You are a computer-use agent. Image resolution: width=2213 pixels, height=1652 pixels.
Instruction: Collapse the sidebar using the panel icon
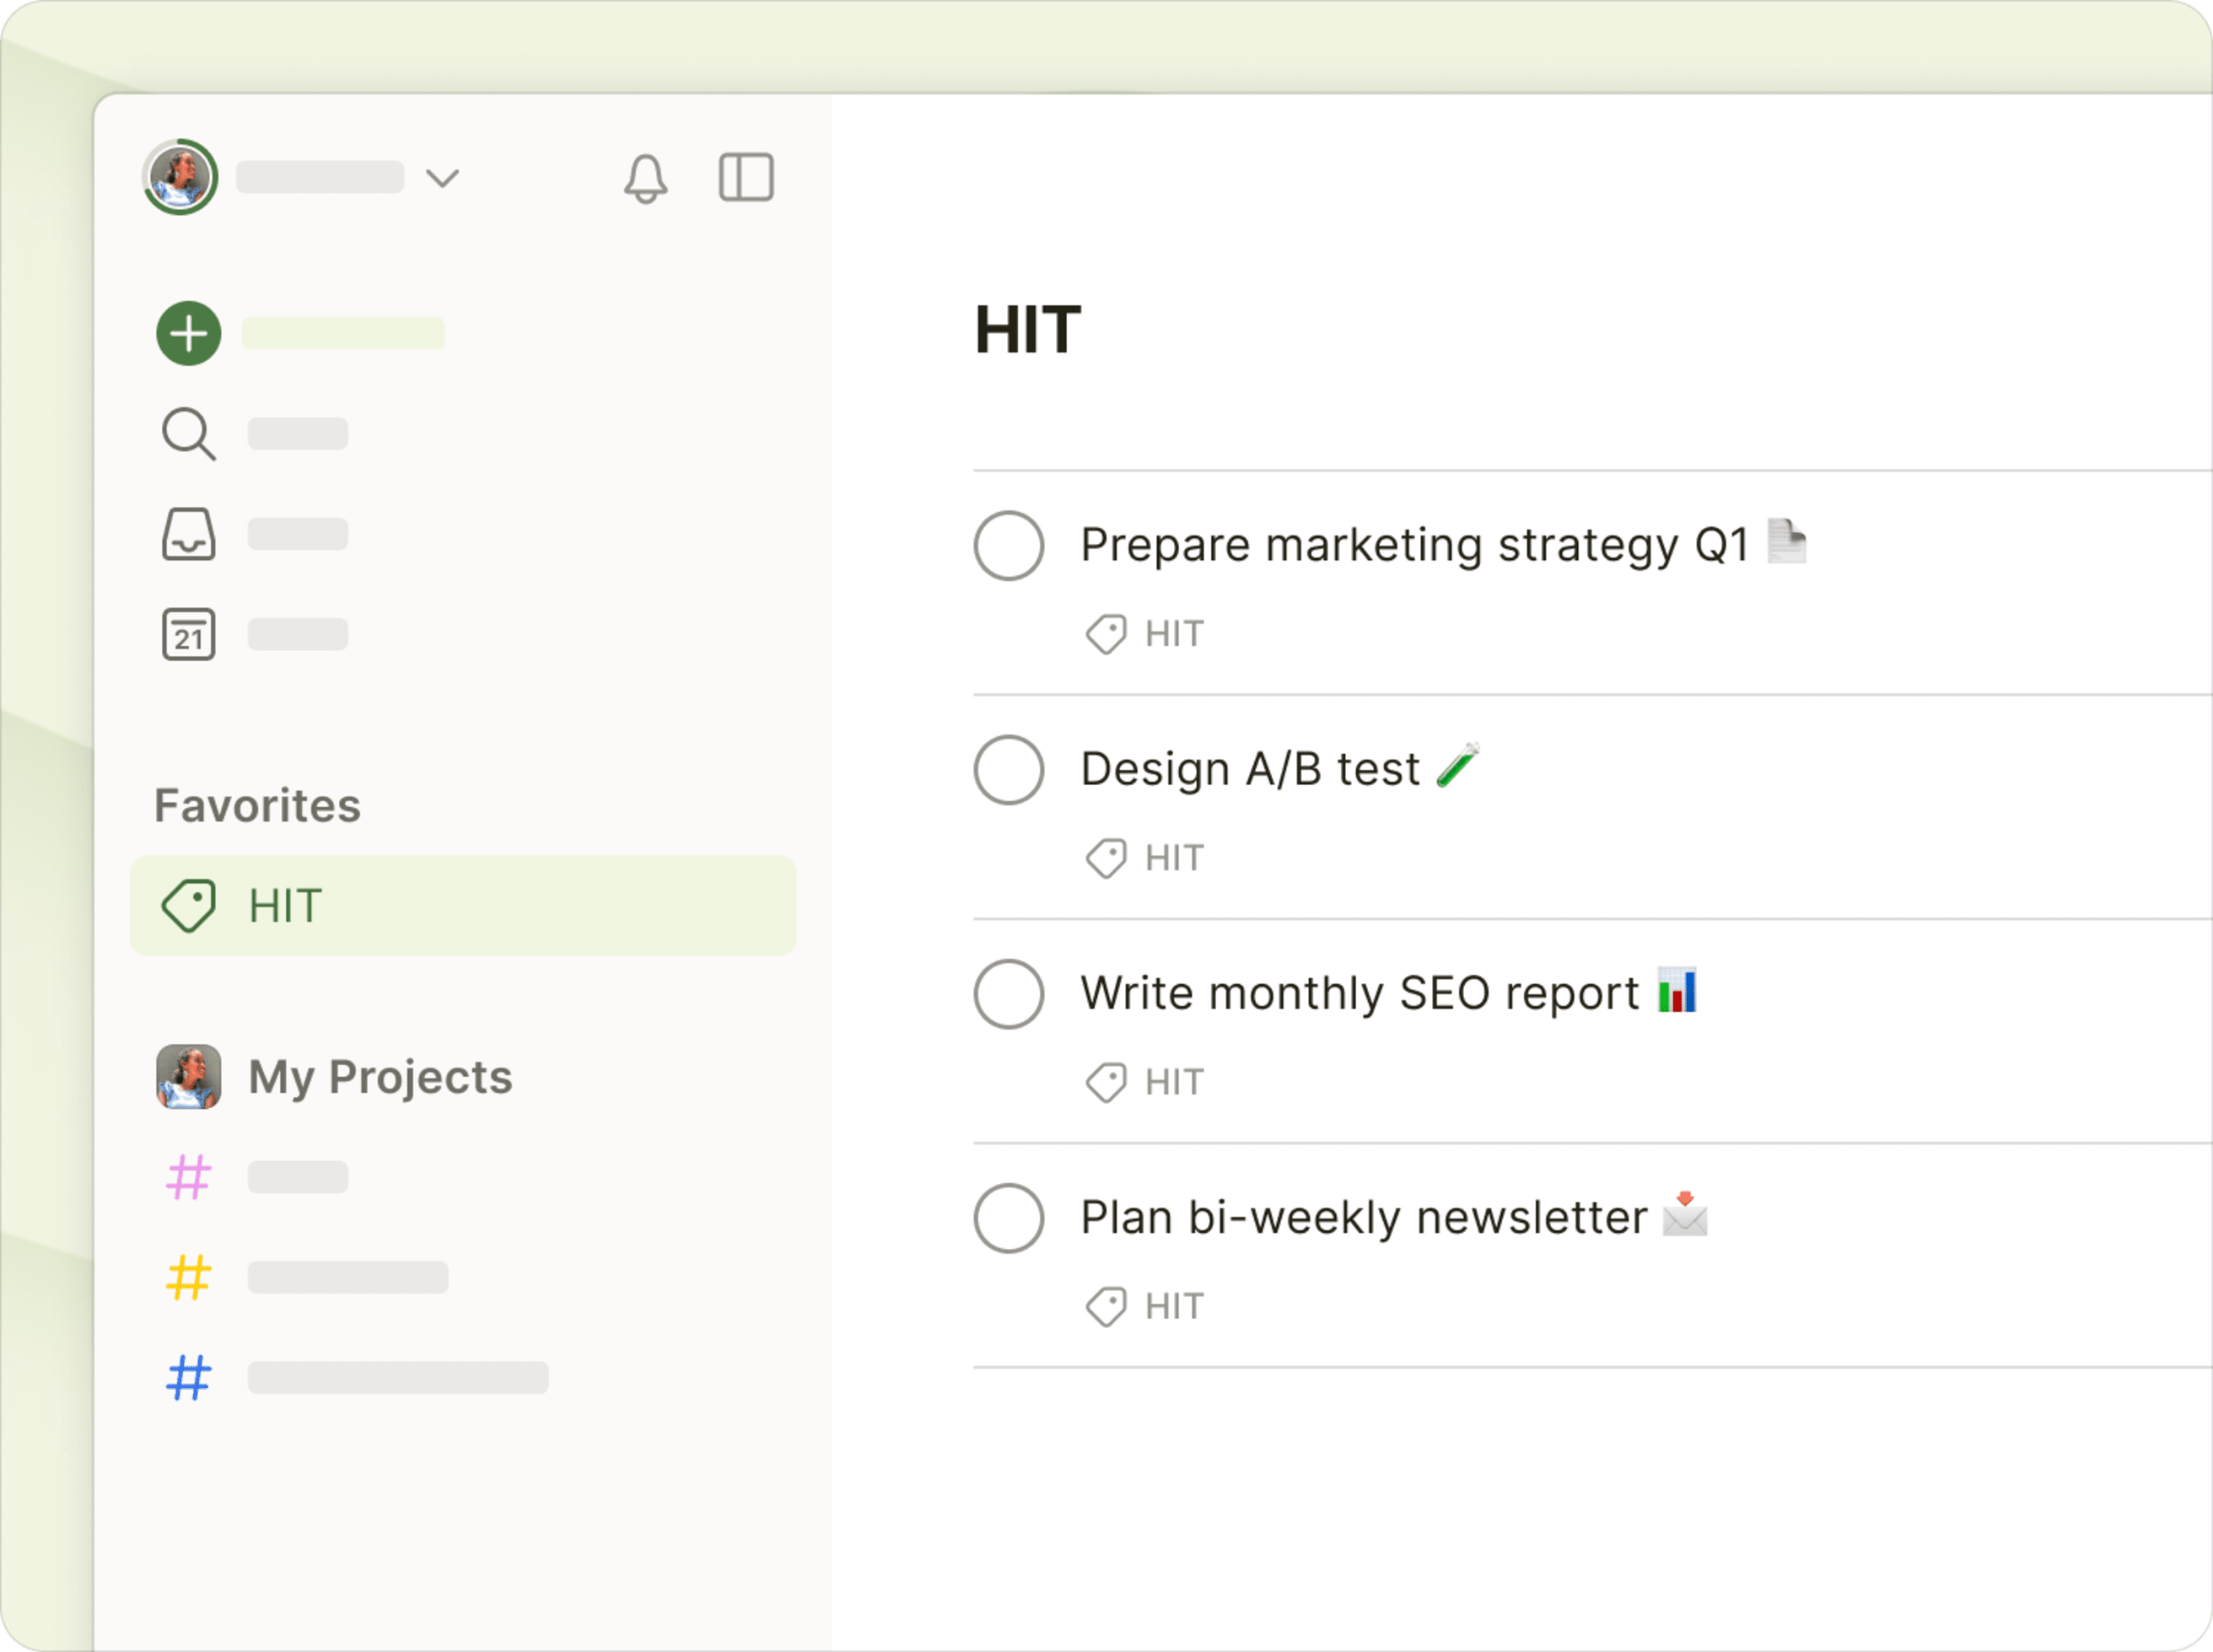click(x=746, y=178)
